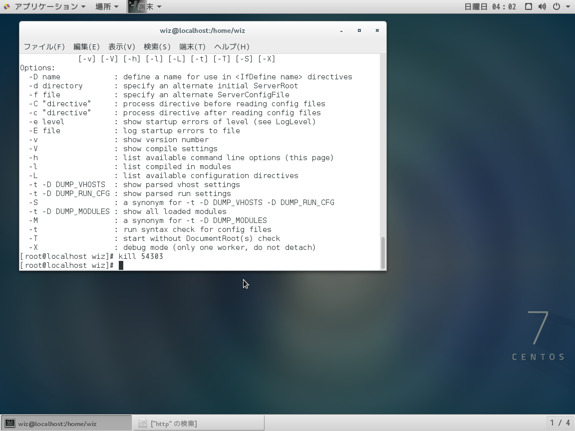Maximize the terminal window
575x431 pixels.
coord(359,31)
